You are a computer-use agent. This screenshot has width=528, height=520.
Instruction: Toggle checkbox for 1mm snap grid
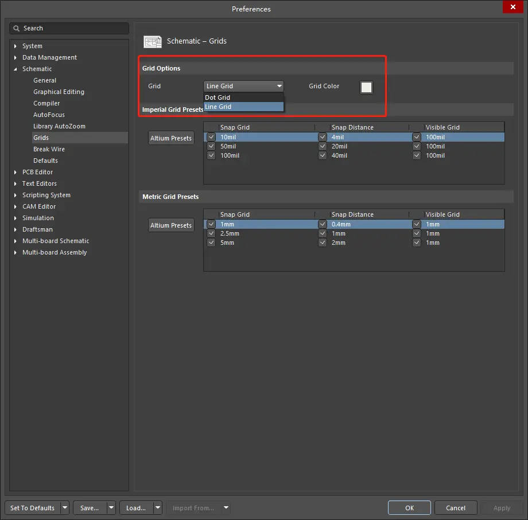(211, 224)
